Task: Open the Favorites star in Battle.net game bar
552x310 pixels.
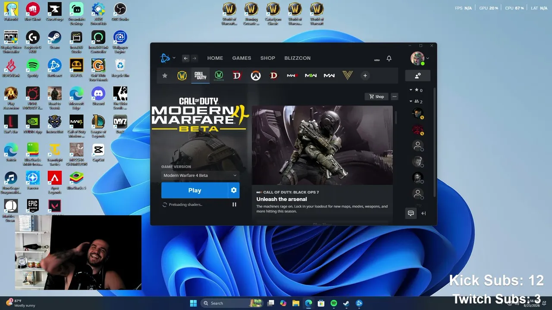Action: pyautogui.click(x=164, y=76)
